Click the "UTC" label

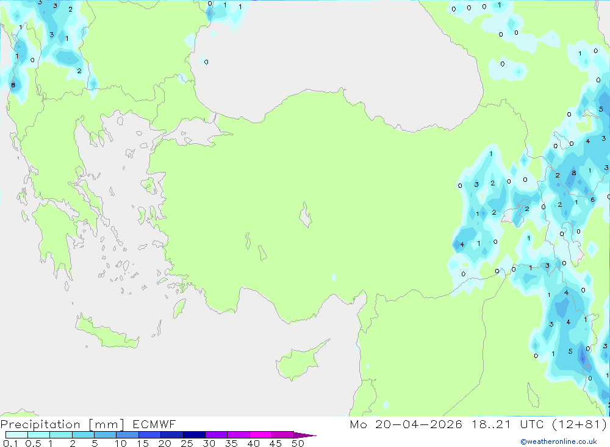coord(532,424)
